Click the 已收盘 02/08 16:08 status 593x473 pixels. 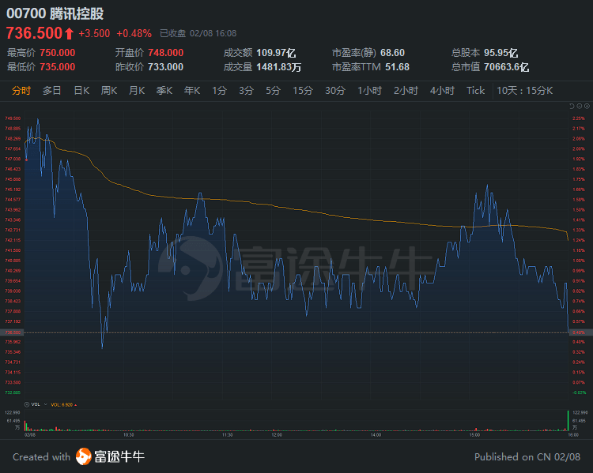(x=198, y=34)
